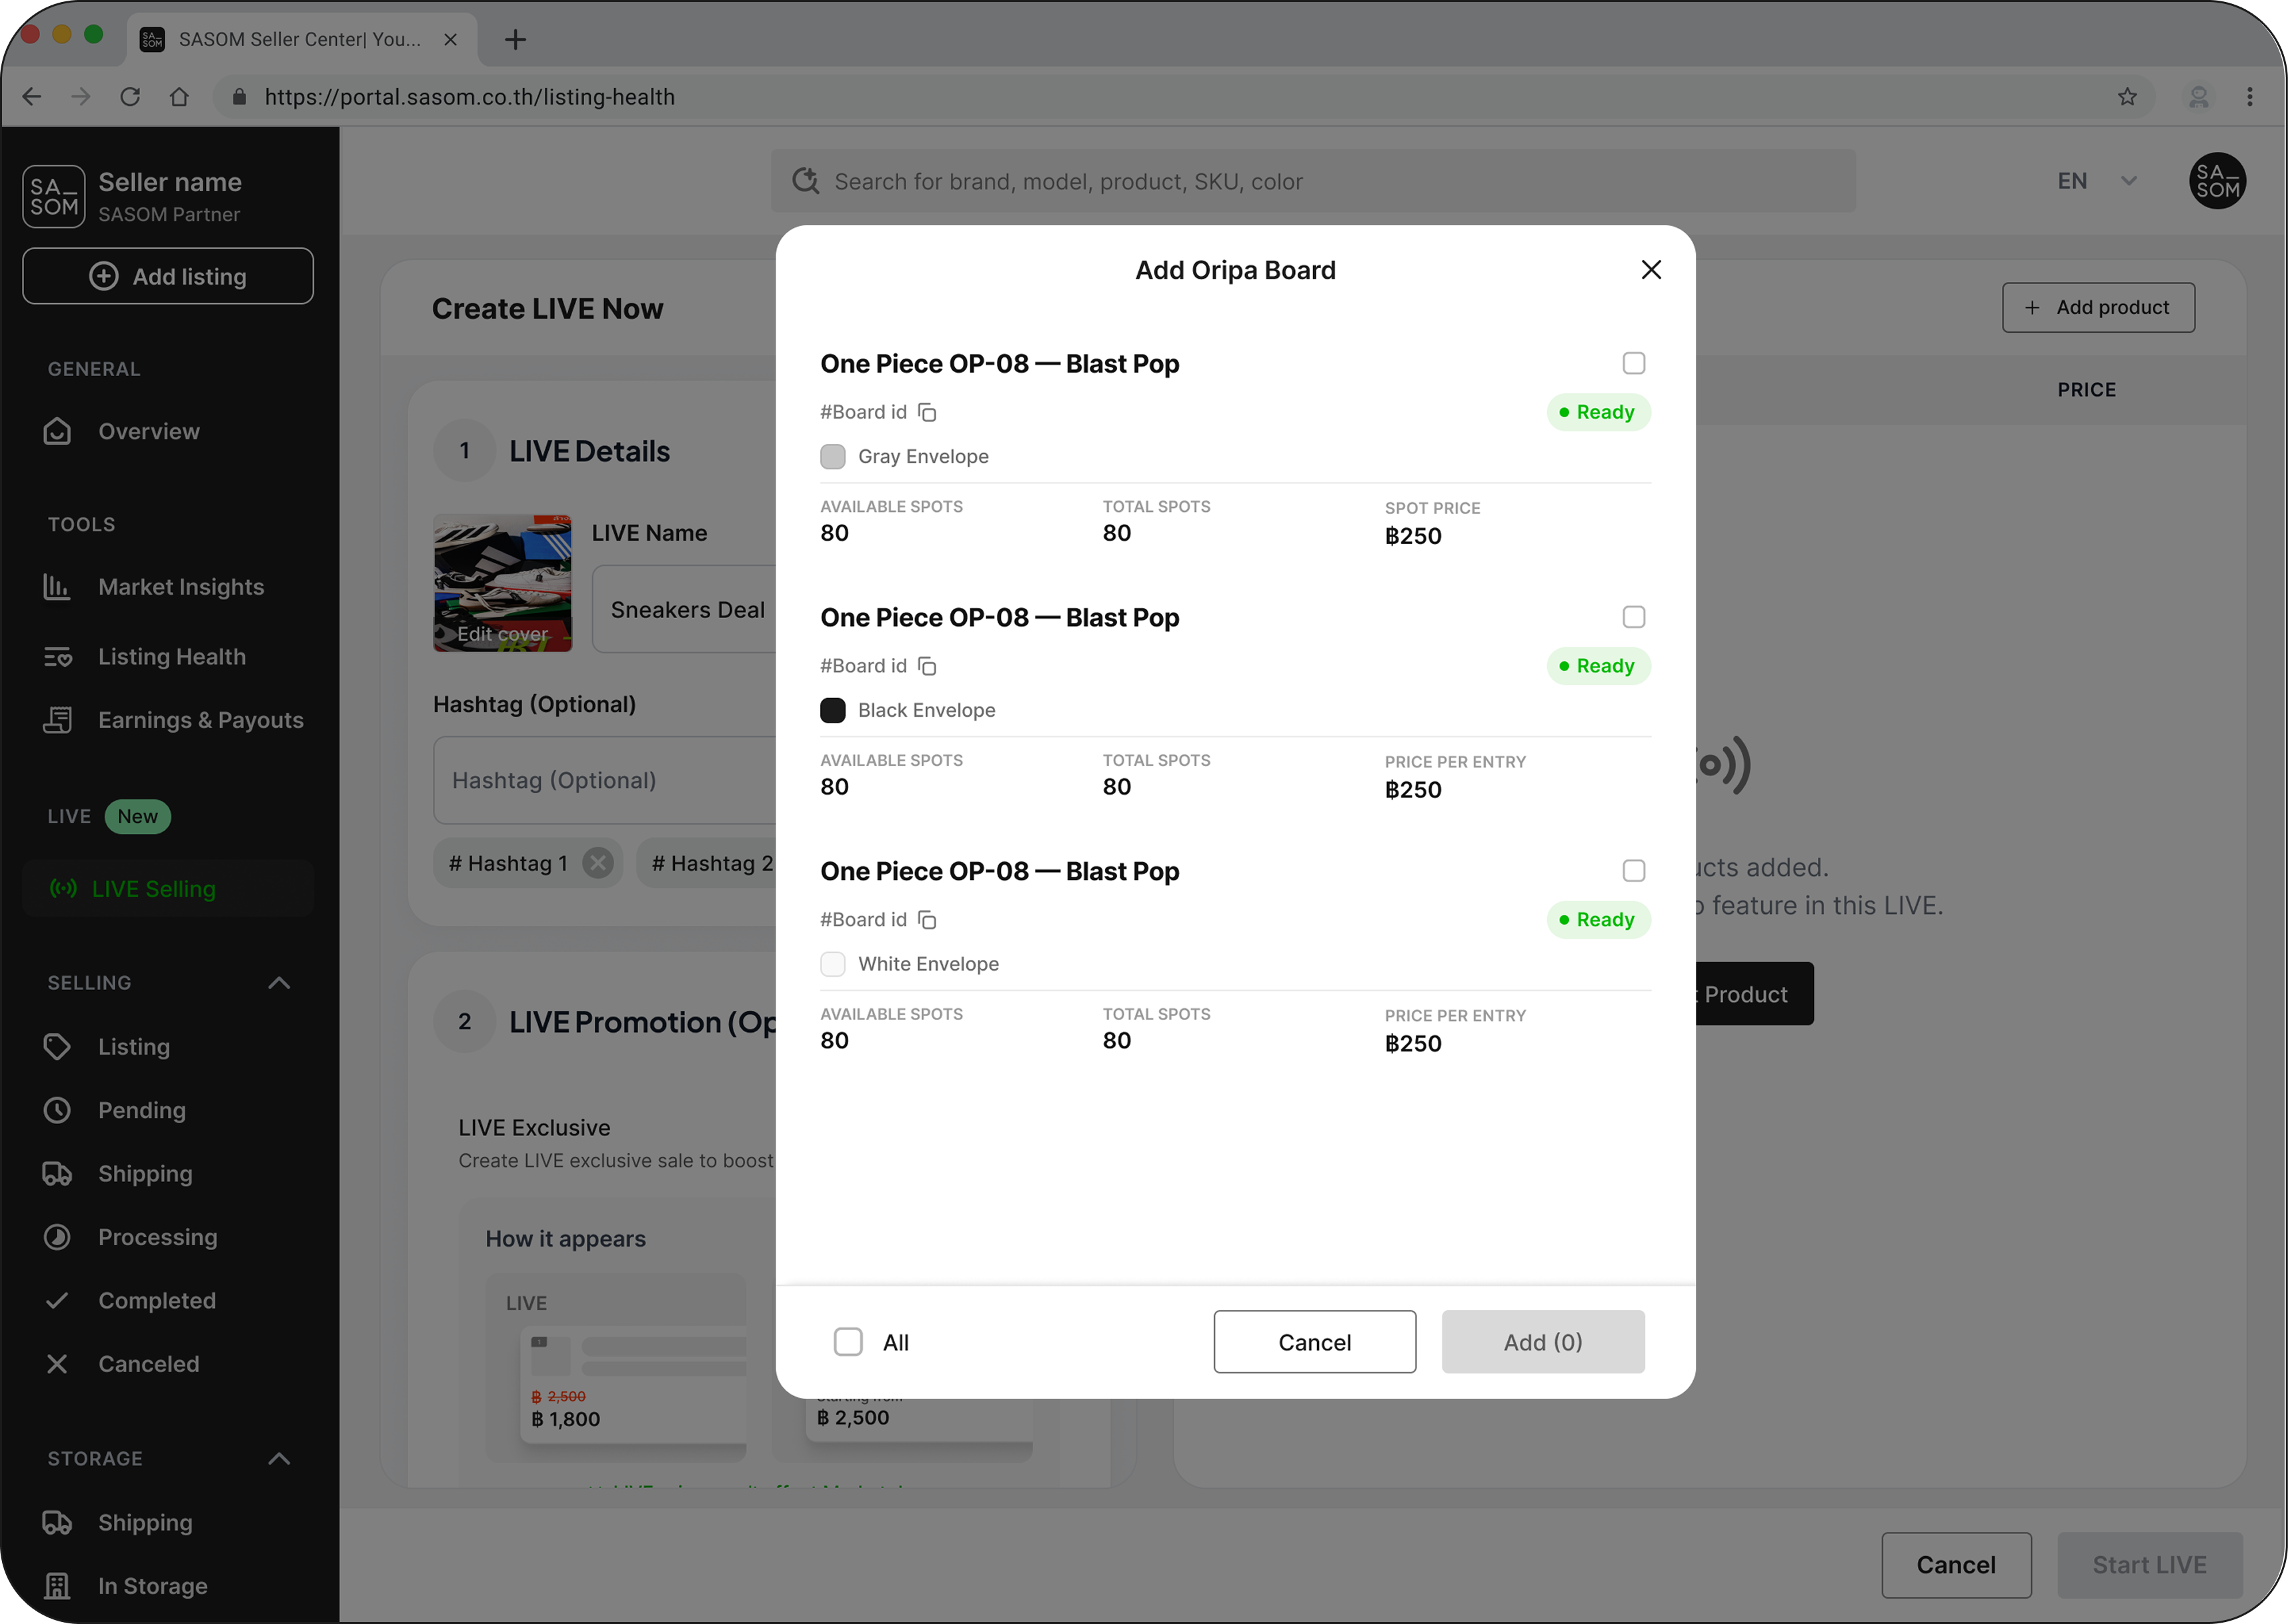Close the SASOM Seller Center tab
The height and width of the screenshot is (1624, 2288).
(x=450, y=40)
